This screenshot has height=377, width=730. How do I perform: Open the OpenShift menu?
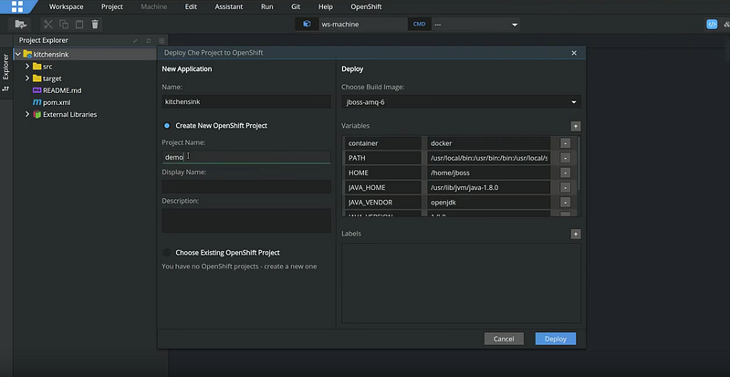click(x=367, y=7)
